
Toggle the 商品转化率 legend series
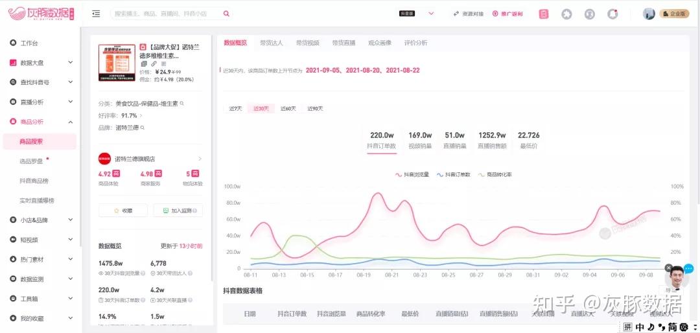495,174
